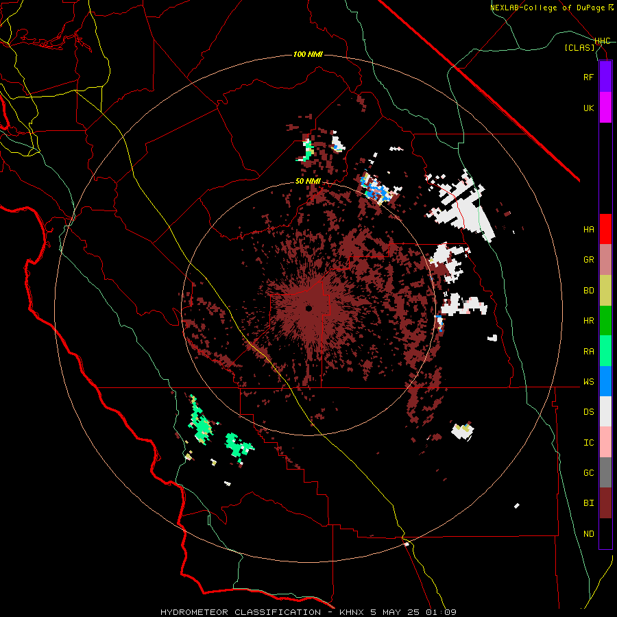Click the HA red legend swatch

[605, 229]
